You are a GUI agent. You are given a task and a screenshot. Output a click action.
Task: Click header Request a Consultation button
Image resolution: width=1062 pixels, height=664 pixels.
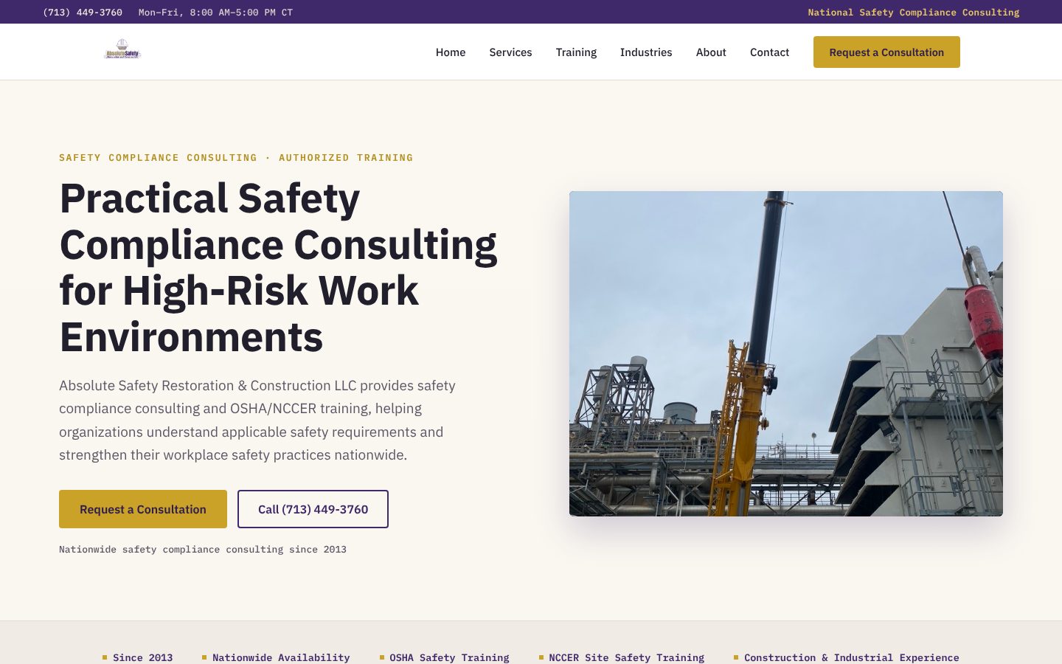tap(886, 52)
